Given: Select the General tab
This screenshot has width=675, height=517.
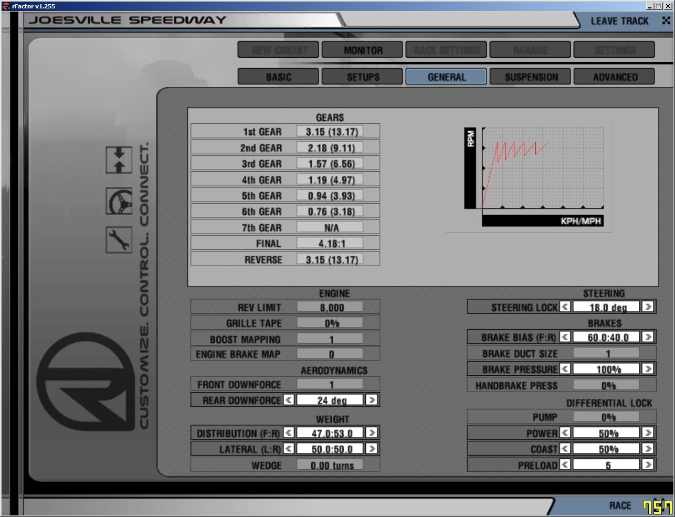Looking at the screenshot, I should pos(446,77).
